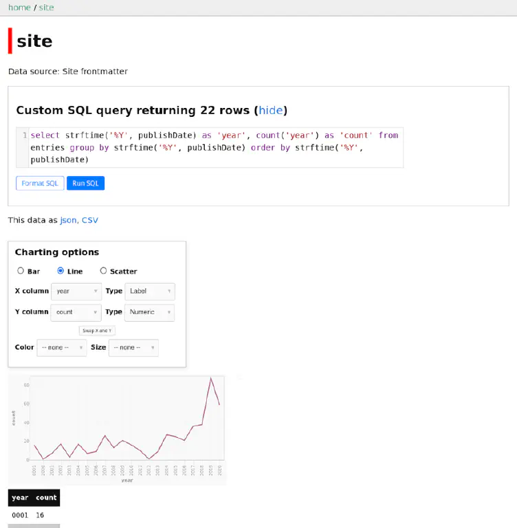The width and height of the screenshot is (517, 528).
Task: Open the site breadcrumb link
Action: pyautogui.click(x=46, y=7)
